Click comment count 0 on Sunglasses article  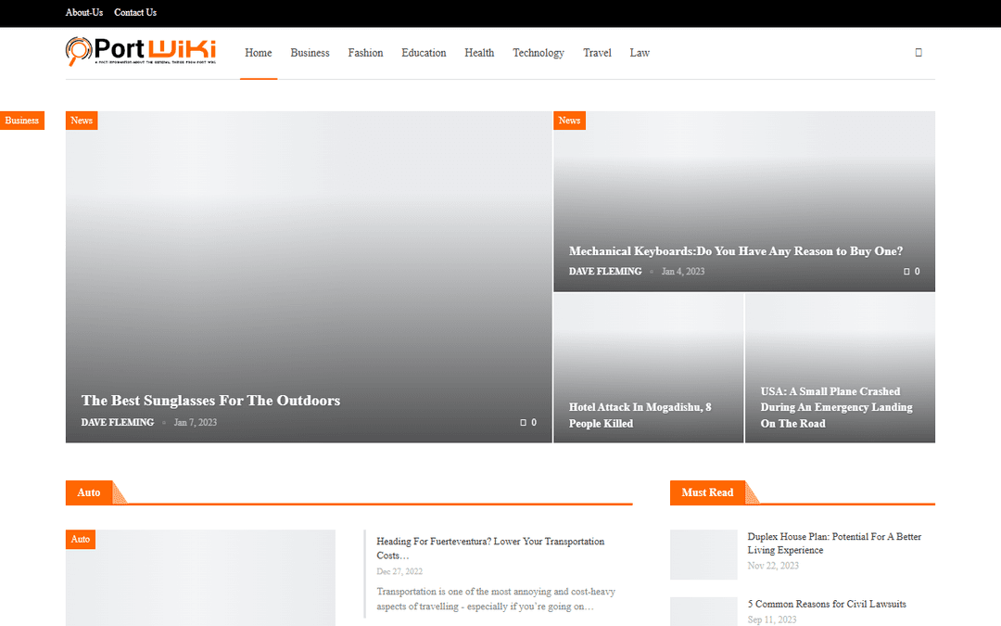(534, 422)
